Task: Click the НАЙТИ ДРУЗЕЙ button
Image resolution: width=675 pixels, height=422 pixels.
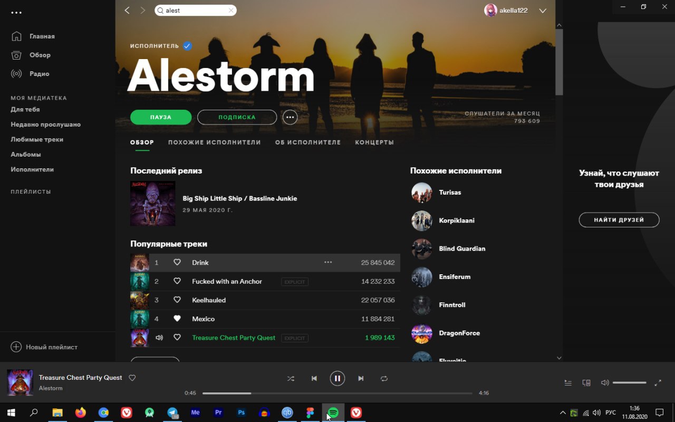Action: 619,220
